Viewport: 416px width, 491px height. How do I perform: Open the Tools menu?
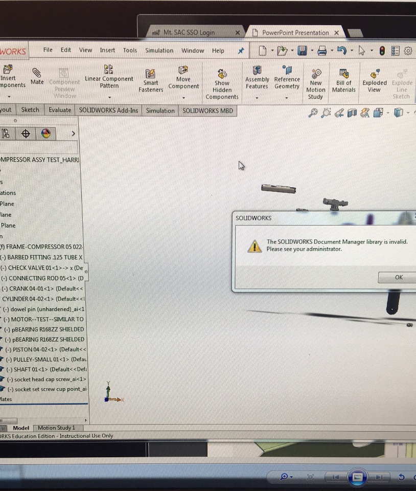[x=130, y=50]
